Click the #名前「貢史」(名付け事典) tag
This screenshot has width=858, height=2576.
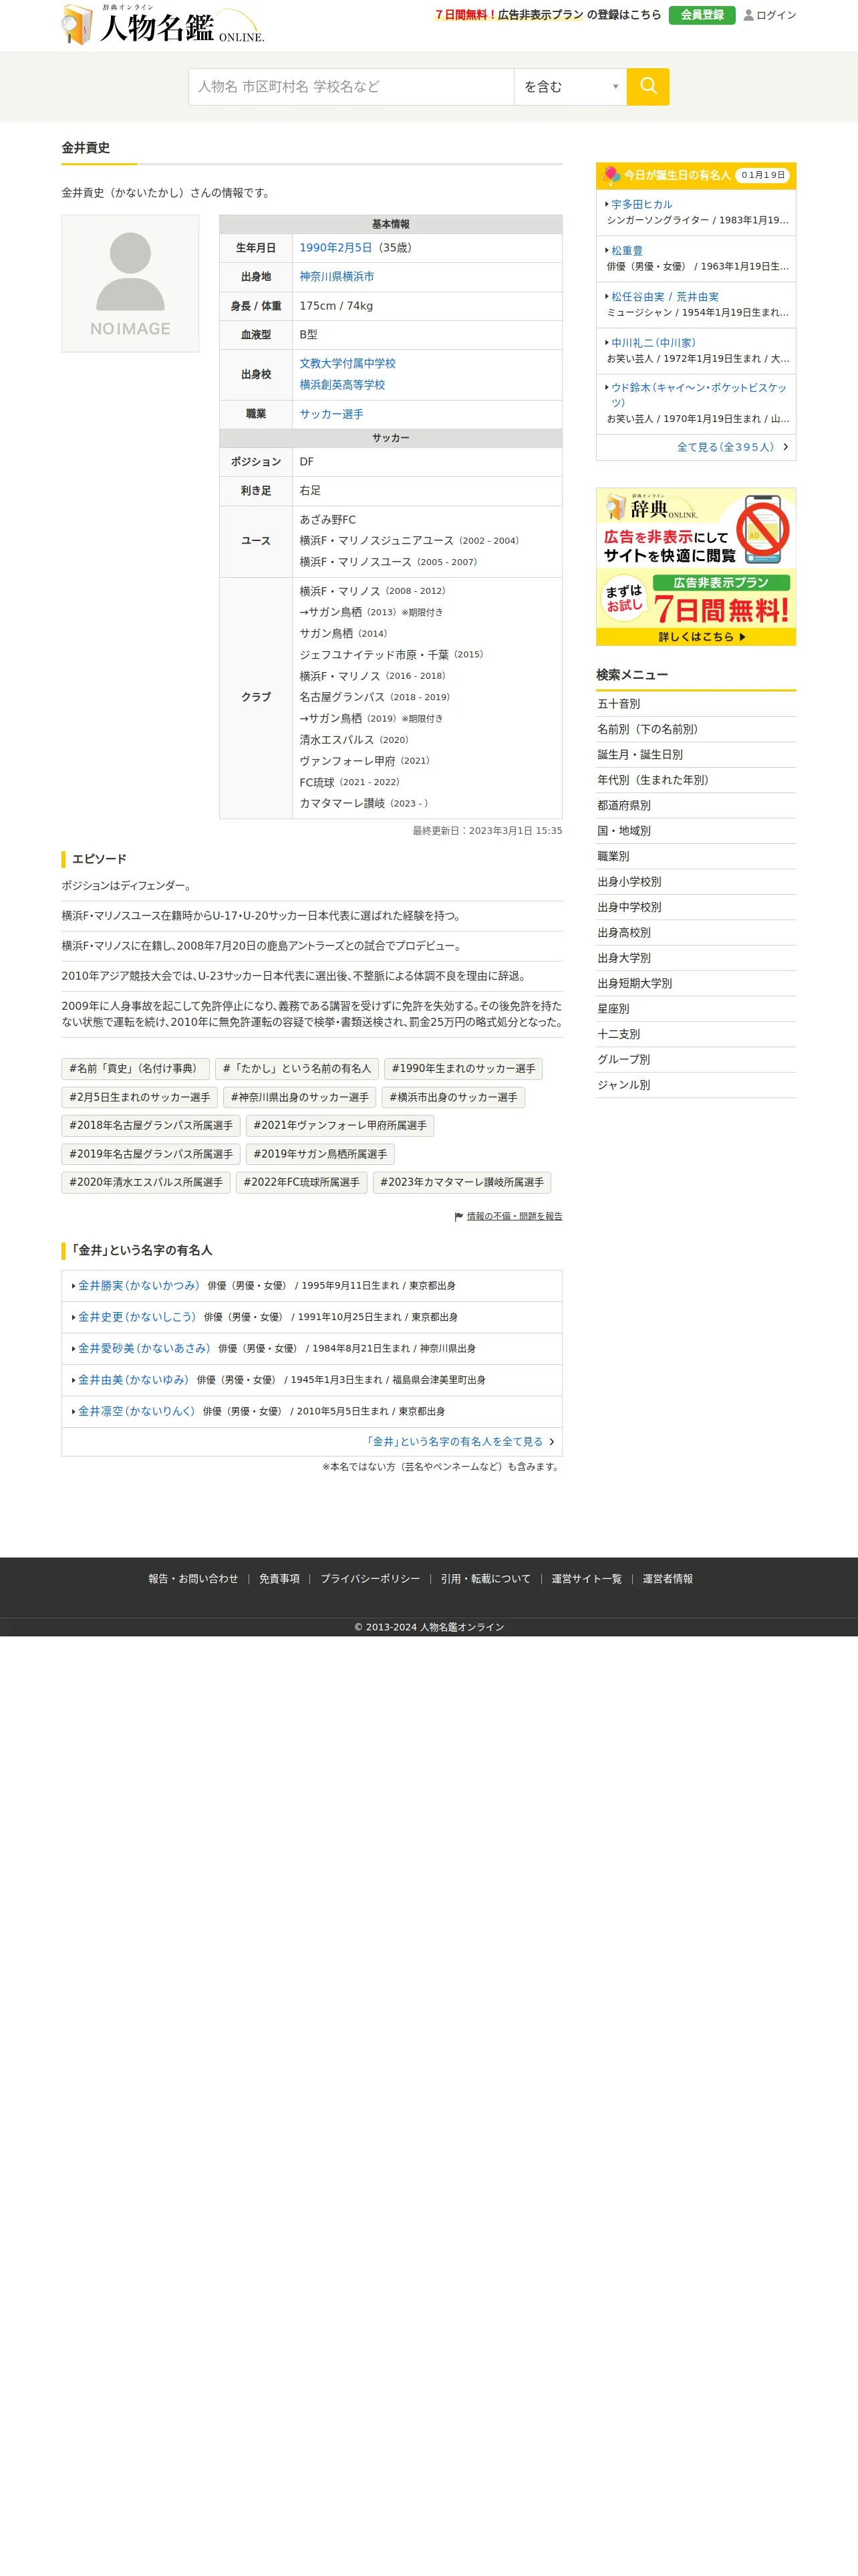tap(136, 1069)
